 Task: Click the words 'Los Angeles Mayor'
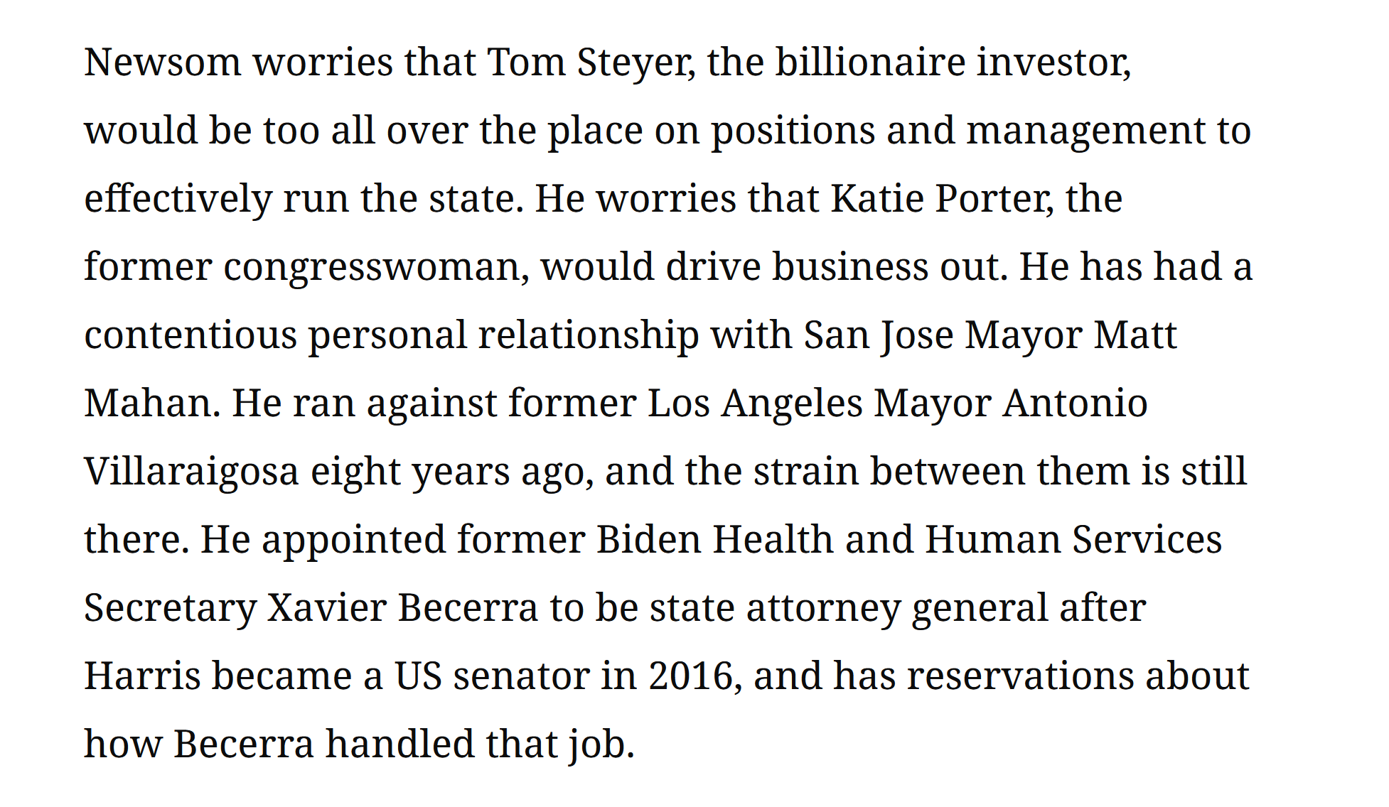(x=820, y=404)
